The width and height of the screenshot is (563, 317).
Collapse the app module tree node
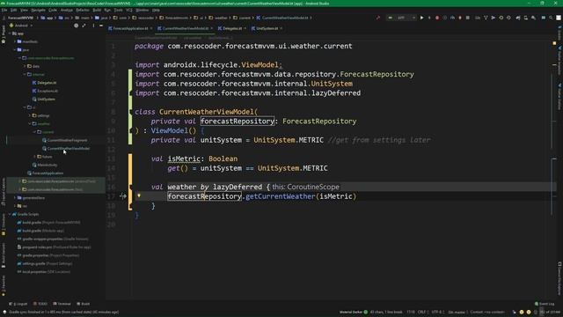pyautogui.click(x=10, y=33)
